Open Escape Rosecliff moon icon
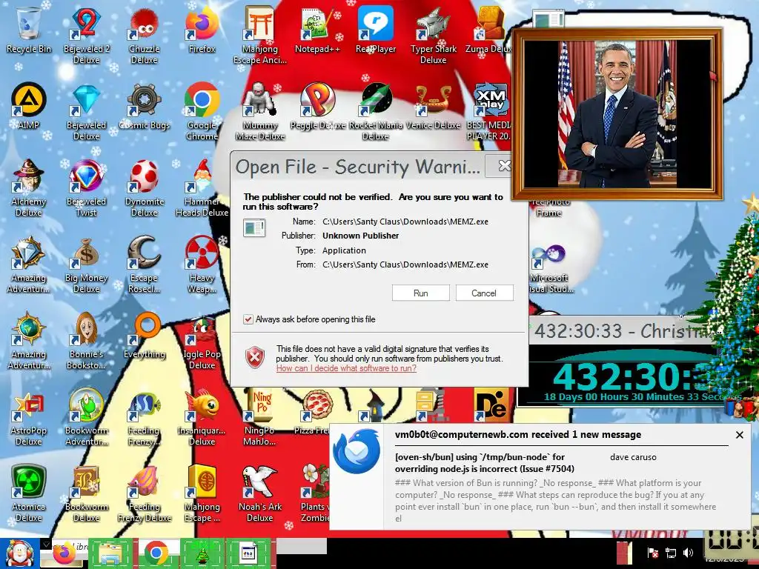The image size is (759, 569). (145, 264)
